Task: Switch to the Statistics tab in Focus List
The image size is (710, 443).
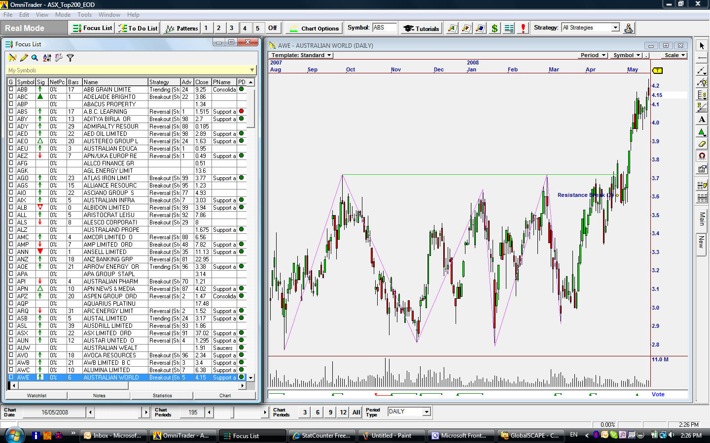Action: [x=162, y=395]
